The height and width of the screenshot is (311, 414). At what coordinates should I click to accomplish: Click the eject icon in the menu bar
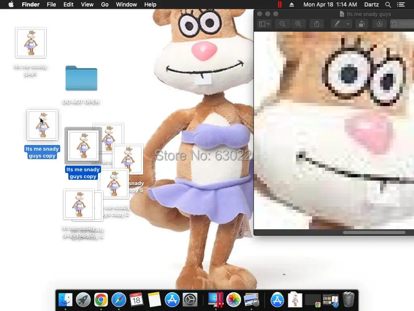click(x=292, y=4)
